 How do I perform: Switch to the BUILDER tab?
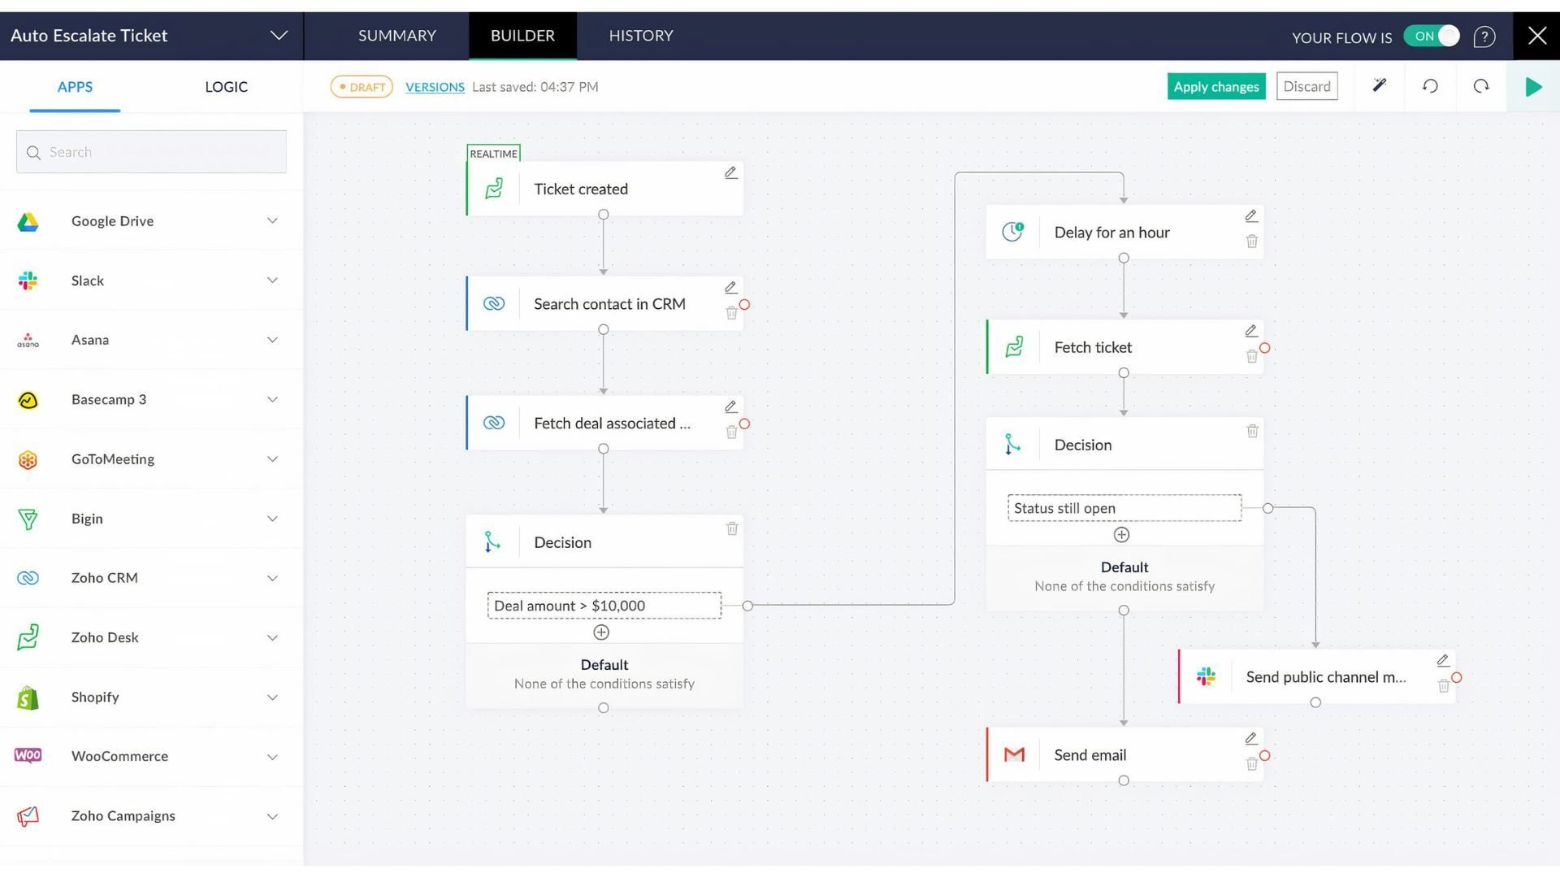(x=522, y=36)
